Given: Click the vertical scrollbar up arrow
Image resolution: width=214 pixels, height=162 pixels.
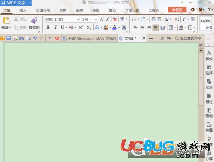Looking at the screenshot, I should [201, 50].
